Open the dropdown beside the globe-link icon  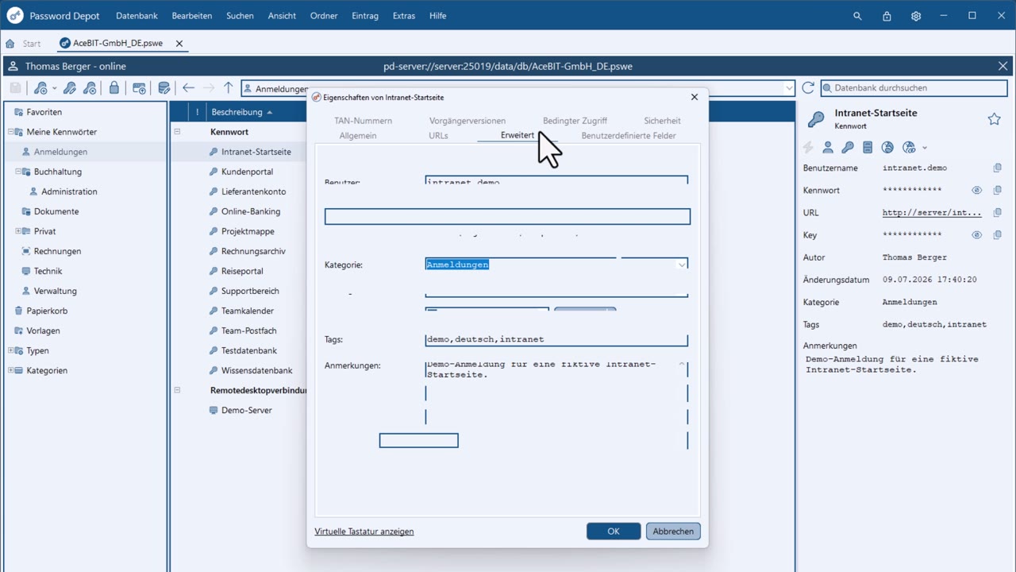tap(925, 148)
